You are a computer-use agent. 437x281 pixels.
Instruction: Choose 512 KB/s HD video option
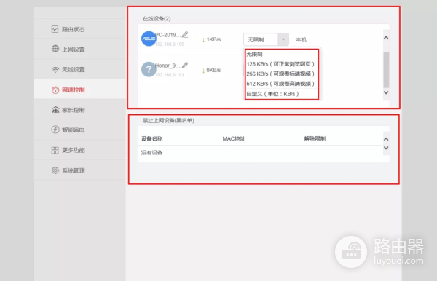click(280, 84)
